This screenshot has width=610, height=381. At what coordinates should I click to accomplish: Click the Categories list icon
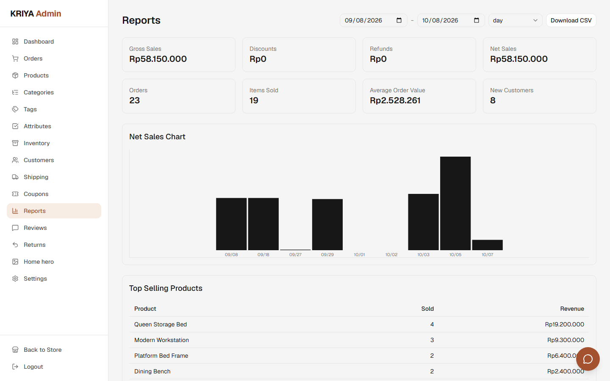point(15,92)
